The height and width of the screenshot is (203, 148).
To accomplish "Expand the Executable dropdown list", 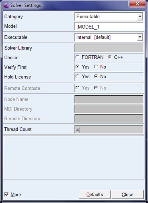I will [140, 37].
